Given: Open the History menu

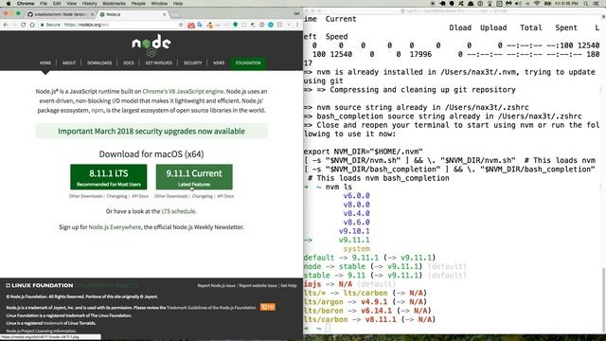Looking at the screenshot, I should pos(89,4).
